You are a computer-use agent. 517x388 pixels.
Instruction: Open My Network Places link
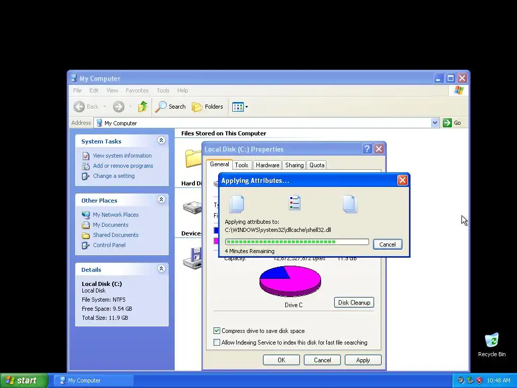click(116, 215)
